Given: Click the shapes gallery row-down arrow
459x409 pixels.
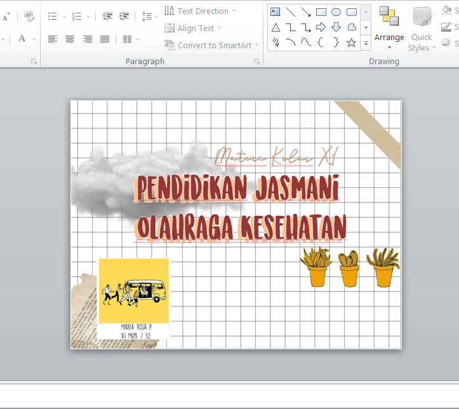Looking at the screenshot, I should pos(366,27).
